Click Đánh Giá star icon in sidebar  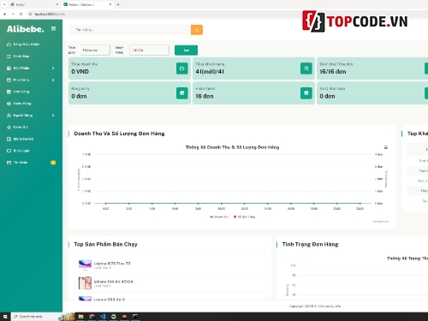(9, 128)
